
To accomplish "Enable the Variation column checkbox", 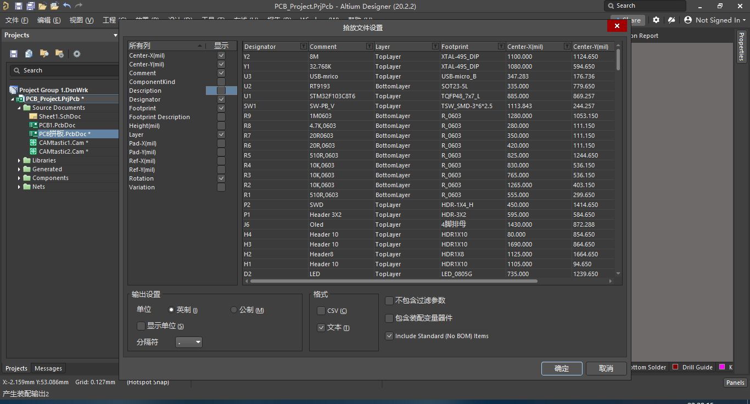I will click(x=221, y=187).
